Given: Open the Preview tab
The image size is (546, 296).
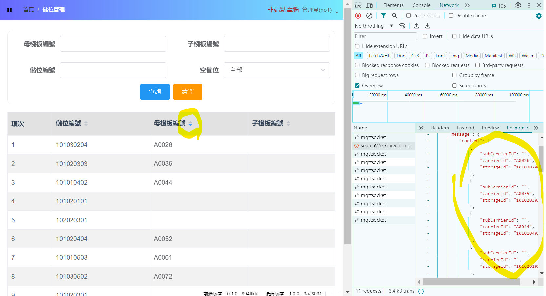Looking at the screenshot, I should (490, 128).
